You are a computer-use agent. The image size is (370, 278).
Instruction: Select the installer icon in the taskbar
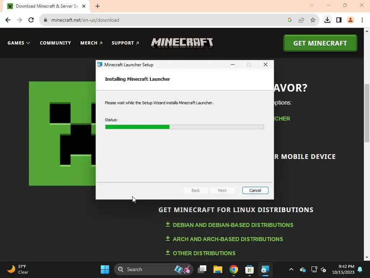point(265,269)
